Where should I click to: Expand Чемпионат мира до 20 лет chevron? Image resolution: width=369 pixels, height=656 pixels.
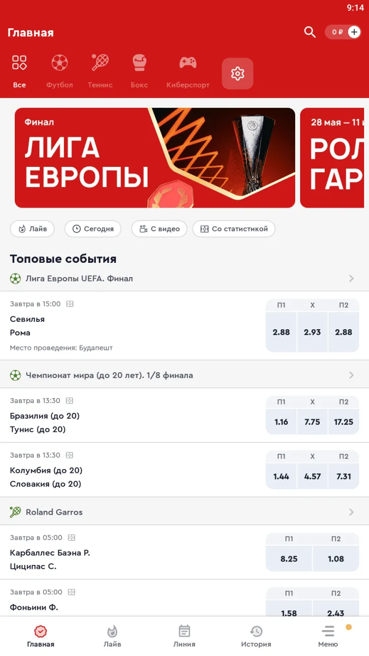tap(351, 375)
